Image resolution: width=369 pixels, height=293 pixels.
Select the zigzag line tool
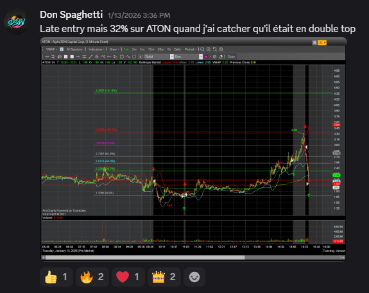[103, 56]
